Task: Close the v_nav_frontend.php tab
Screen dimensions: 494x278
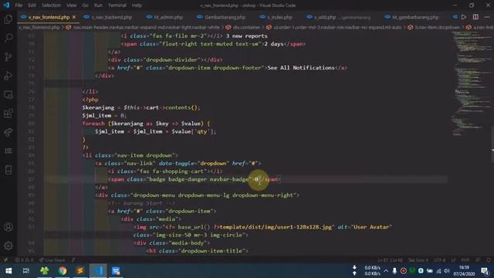Action: coord(74,17)
